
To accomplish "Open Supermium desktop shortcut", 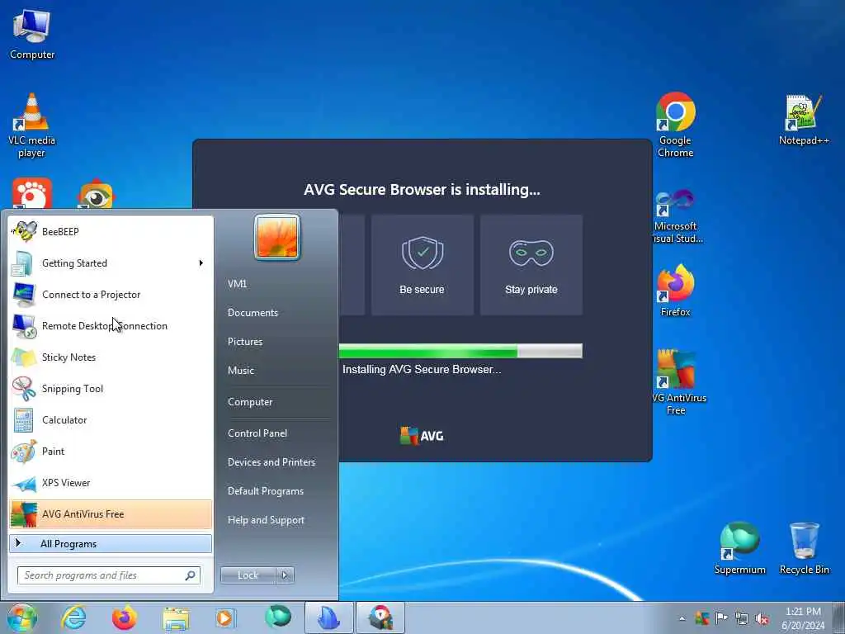I will click(x=739, y=548).
